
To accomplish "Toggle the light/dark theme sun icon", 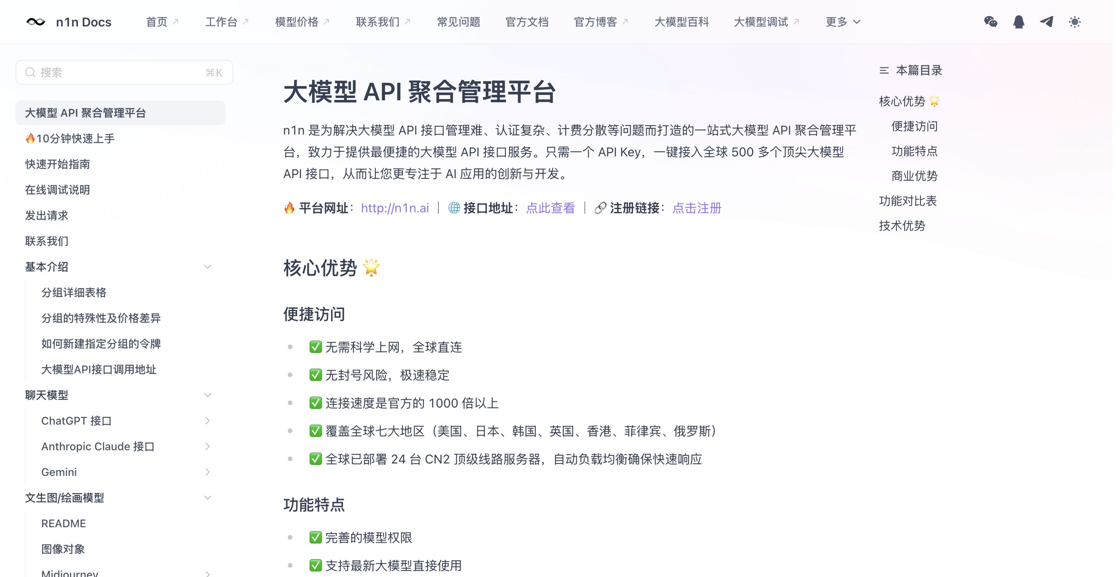I will click(x=1074, y=22).
